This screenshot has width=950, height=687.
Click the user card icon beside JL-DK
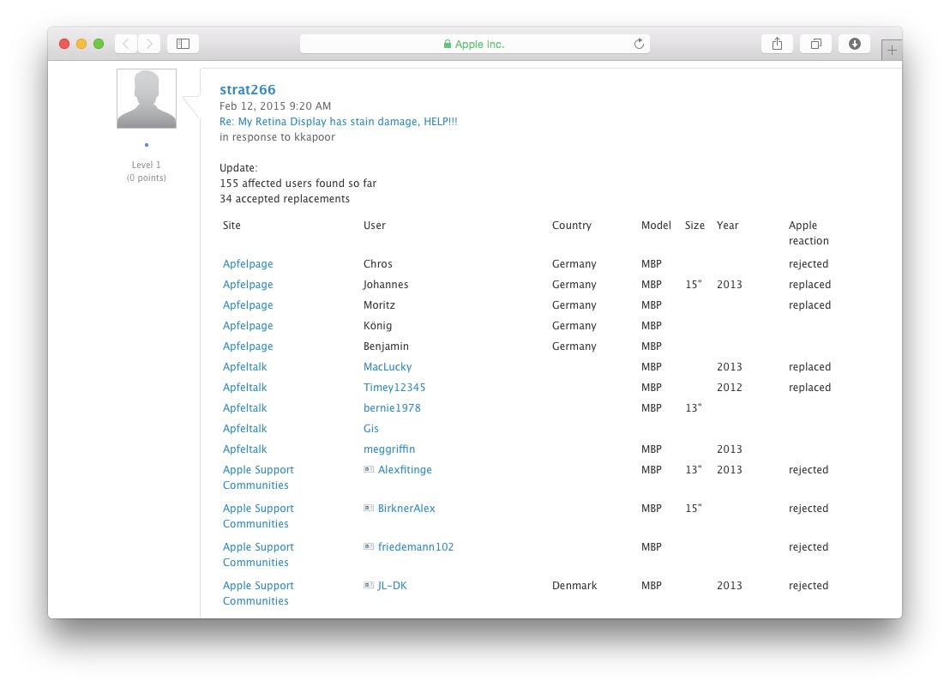[369, 585]
